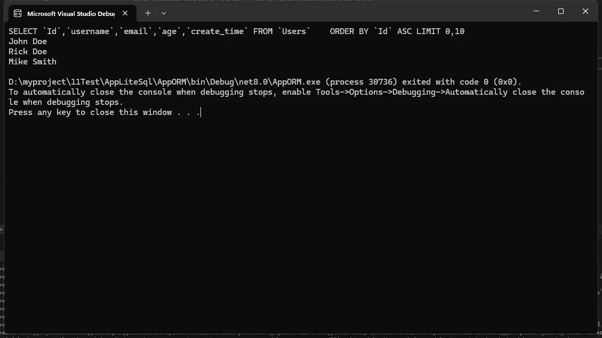Click the "John Doe" output line
The width and height of the screenshot is (602, 338).
pyautogui.click(x=28, y=42)
